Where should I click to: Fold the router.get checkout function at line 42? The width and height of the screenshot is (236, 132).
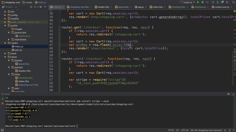(60, 27)
